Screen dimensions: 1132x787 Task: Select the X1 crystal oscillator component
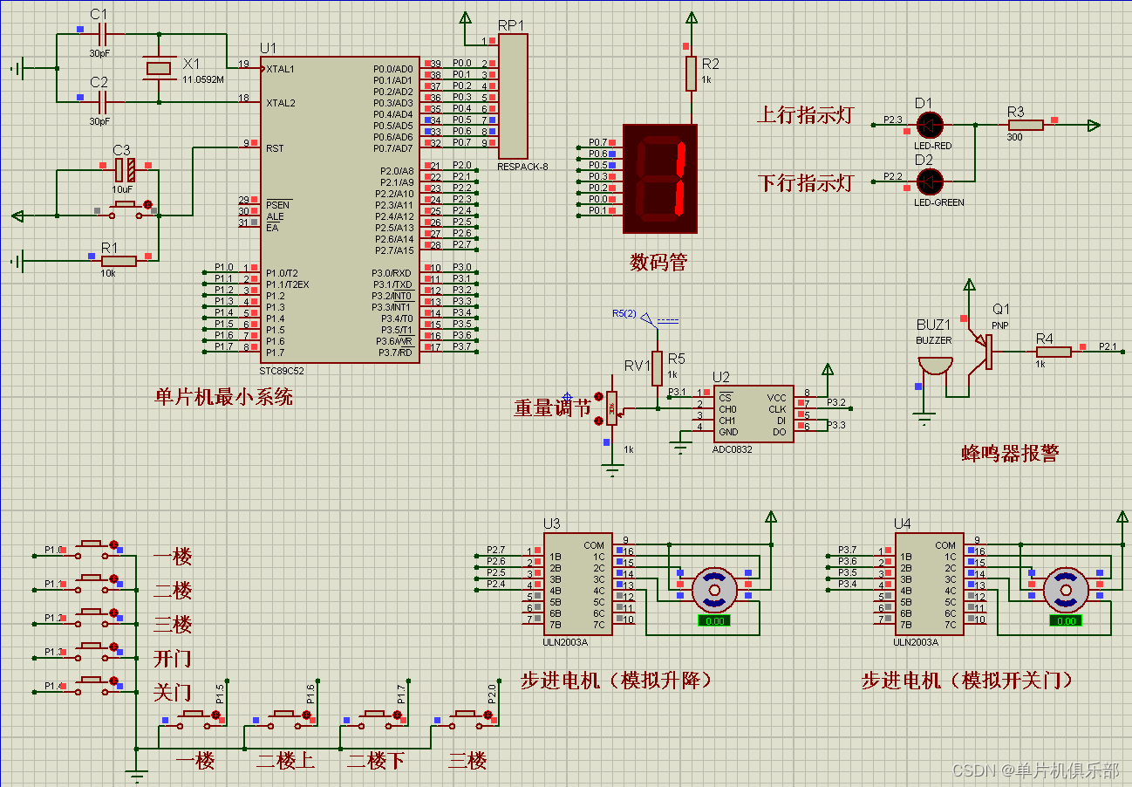click(x=159, y=69)
